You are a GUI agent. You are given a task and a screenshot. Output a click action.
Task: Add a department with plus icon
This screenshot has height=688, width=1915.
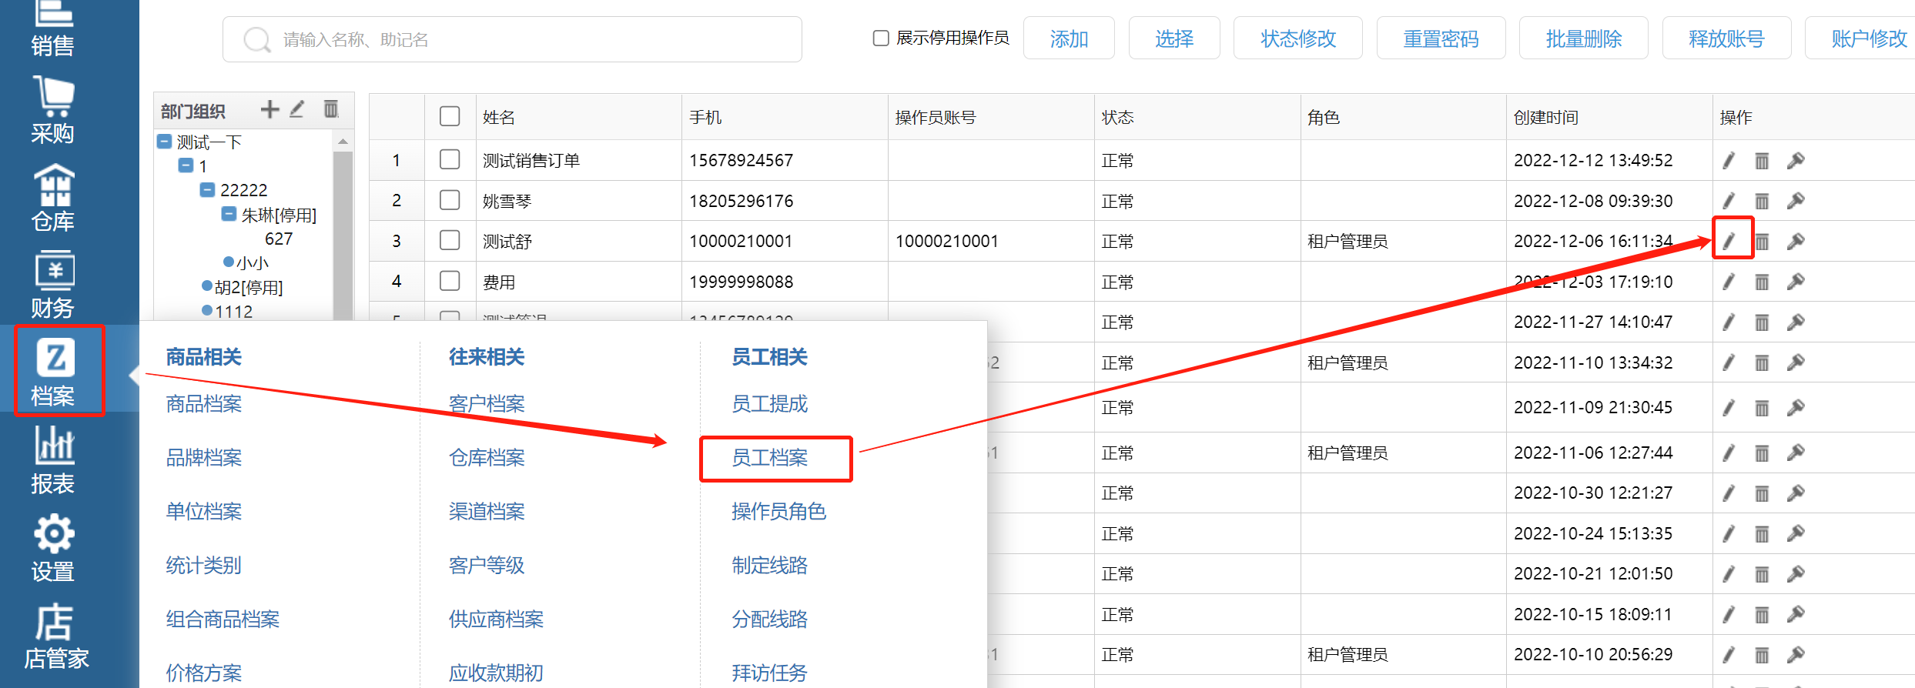click(x=270, y=109)
